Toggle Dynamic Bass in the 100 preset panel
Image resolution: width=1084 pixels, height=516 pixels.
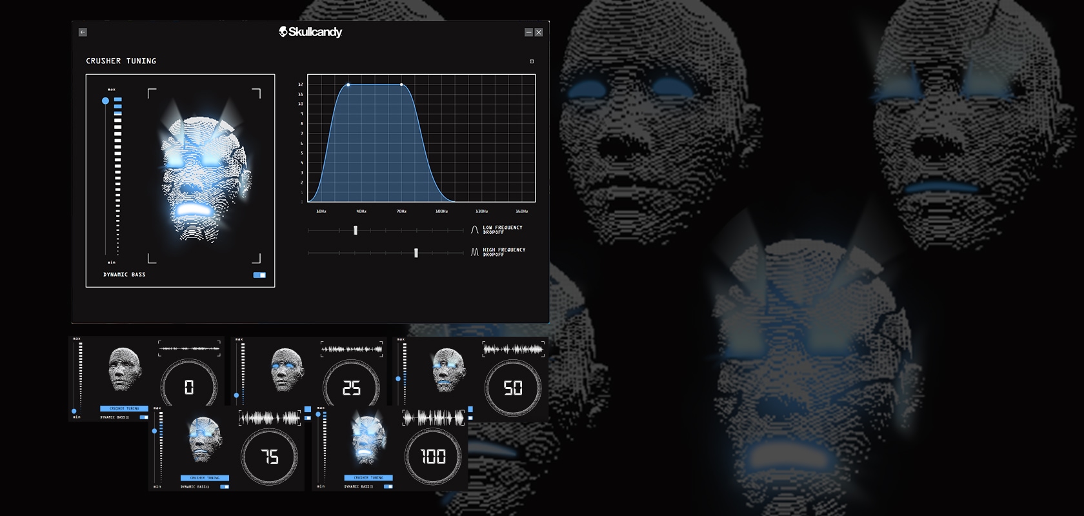pos(388,487)
